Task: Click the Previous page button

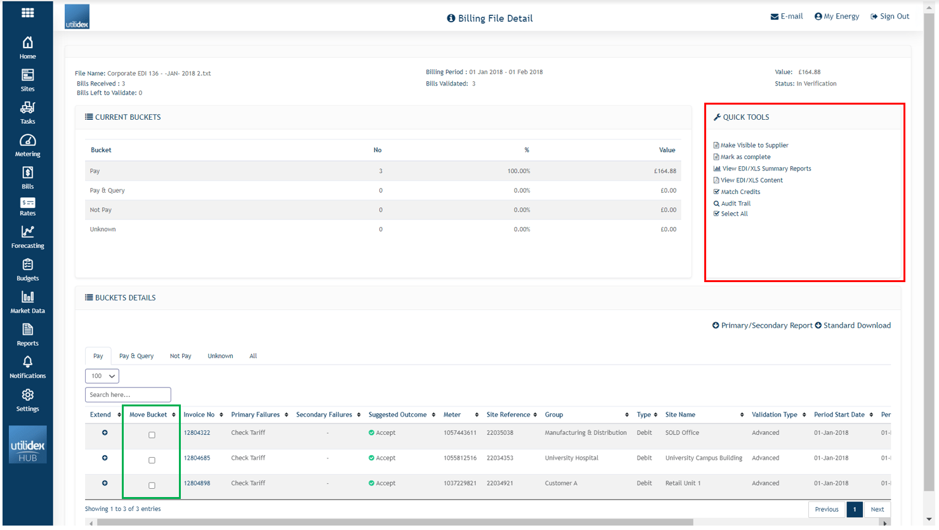Action: click(827, 510)
